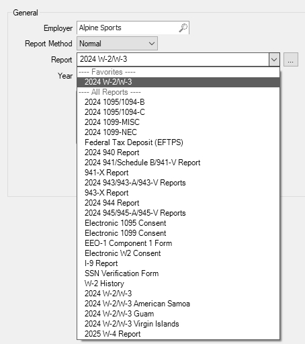Screen dimensions: 305x344
Task: Click the Employer lookup magnifier icon
Action: (183, 28)
